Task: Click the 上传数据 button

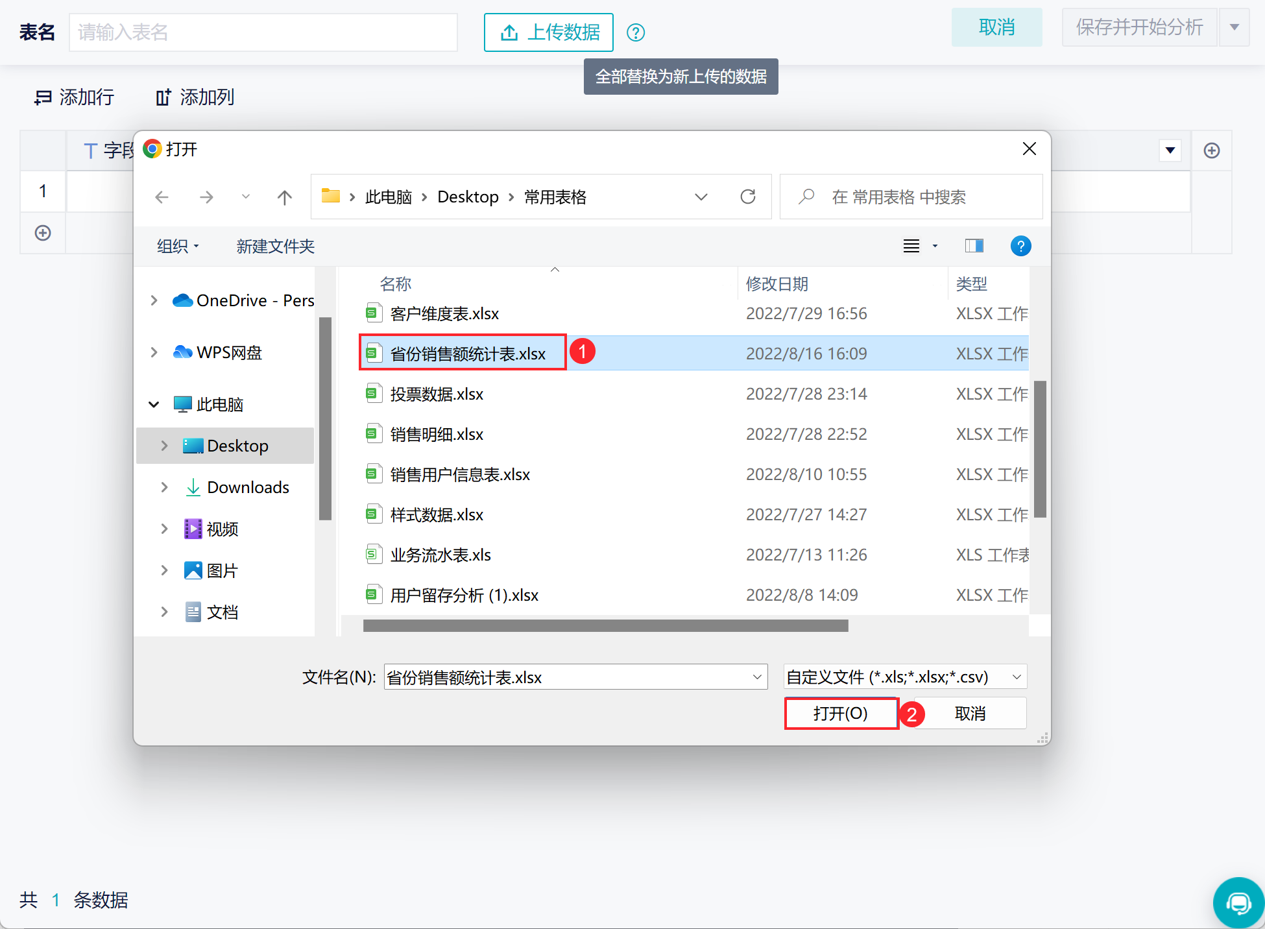Action: 549,32
